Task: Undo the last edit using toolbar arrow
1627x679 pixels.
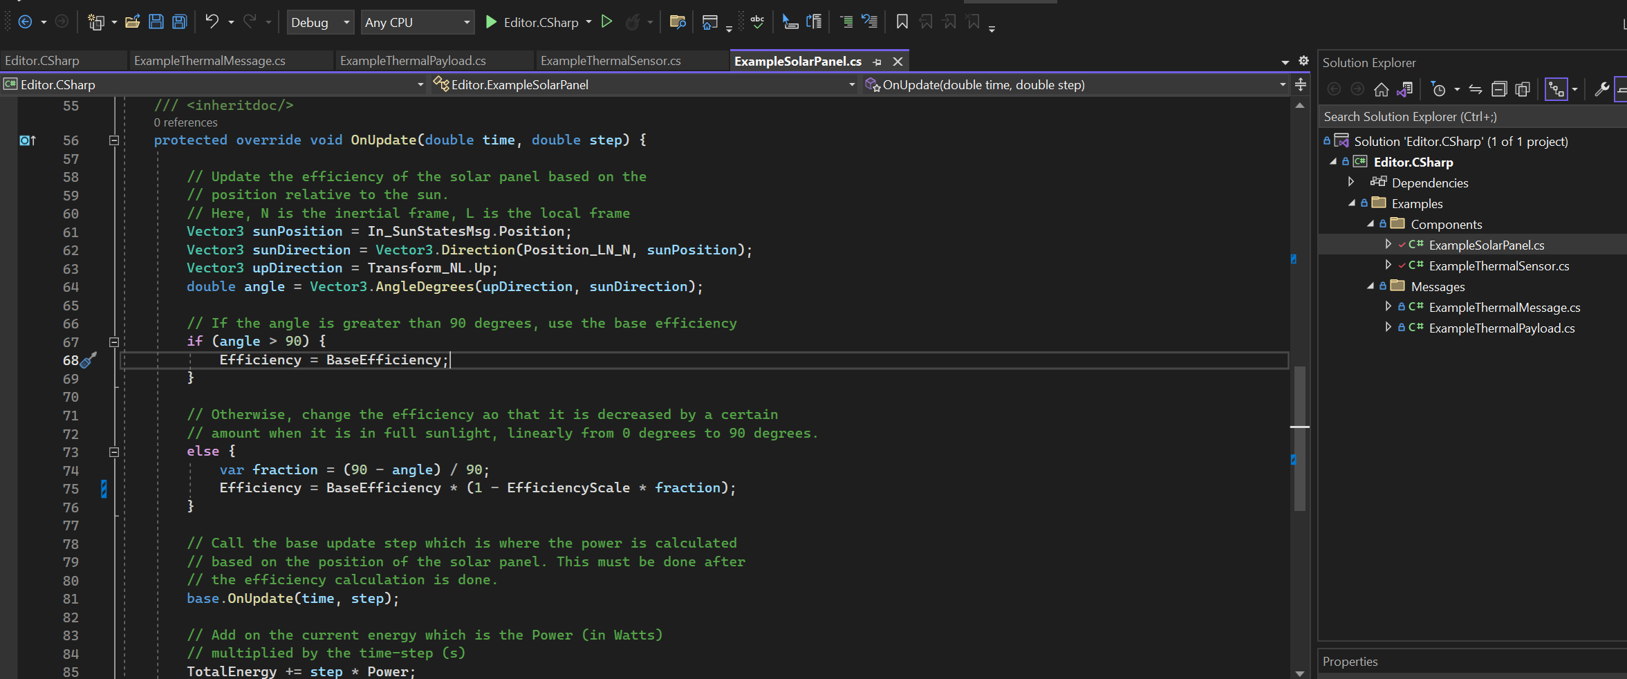Action: click(x=212, y=22)
